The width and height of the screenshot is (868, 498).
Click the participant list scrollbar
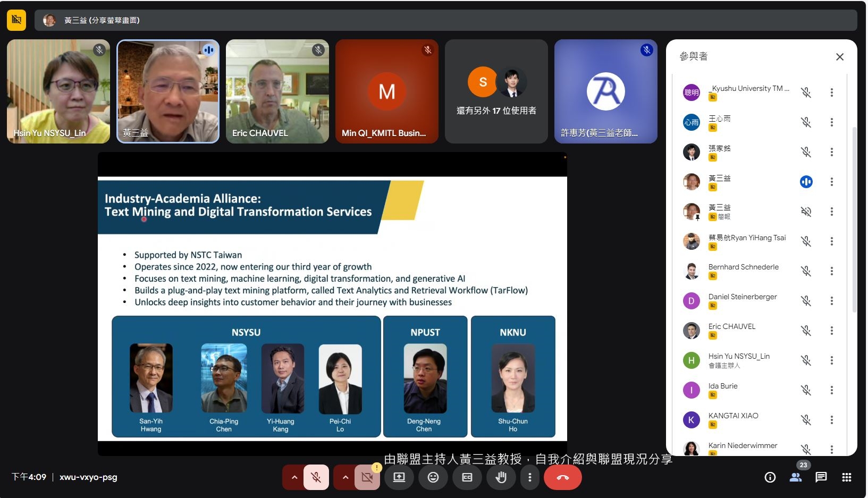point(854,219)
